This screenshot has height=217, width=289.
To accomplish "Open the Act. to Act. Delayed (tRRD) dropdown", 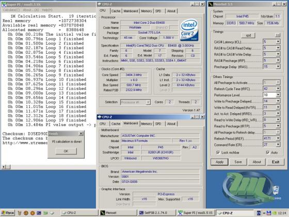I will pyautogui.click(x=278, y=114).
